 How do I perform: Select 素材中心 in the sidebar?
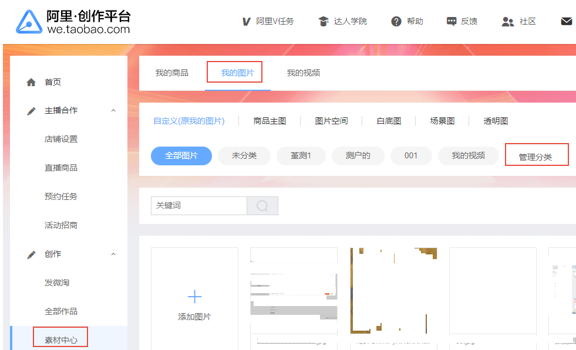pos(61,340)
